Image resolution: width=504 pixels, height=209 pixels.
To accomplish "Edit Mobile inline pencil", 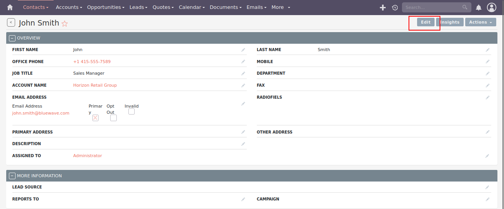I will tap(488, 62).
